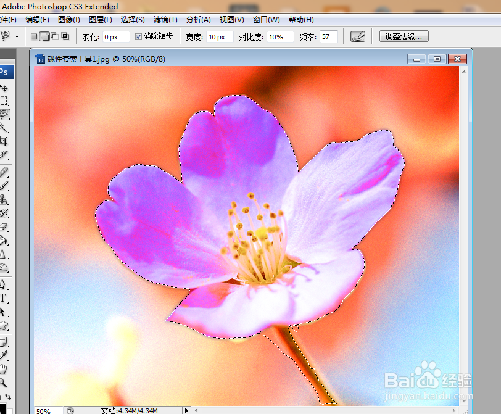The image size is (501, 414).
Task: Select the Hand tool
Action: pos(4,369)
